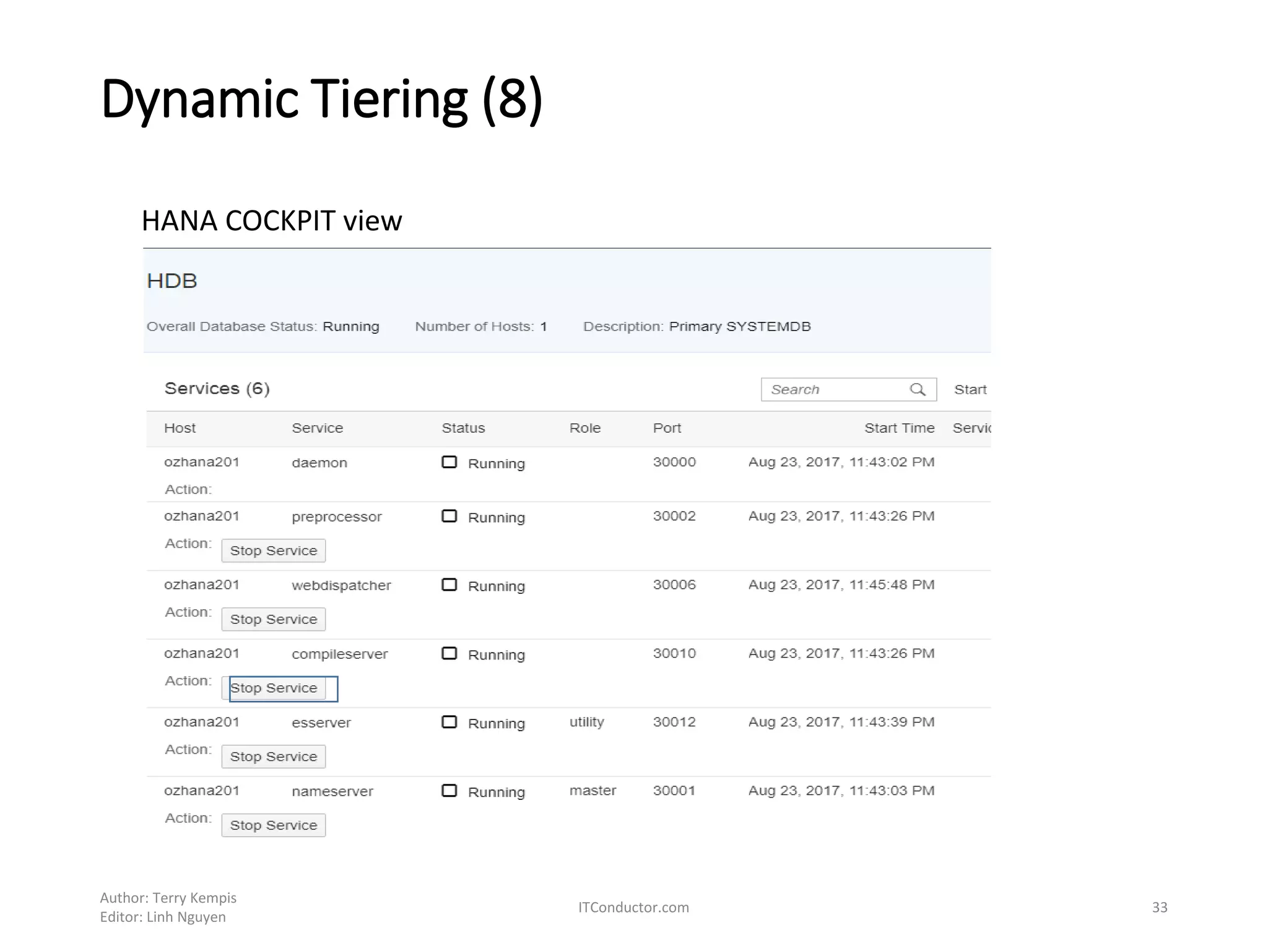Click the Primary SYSTEMDB description
Screen dimensions: 1268x951
[740, 326]
